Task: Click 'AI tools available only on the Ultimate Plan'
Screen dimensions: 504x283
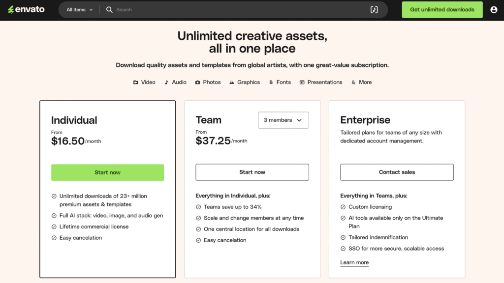Action: tap(396, 222)
